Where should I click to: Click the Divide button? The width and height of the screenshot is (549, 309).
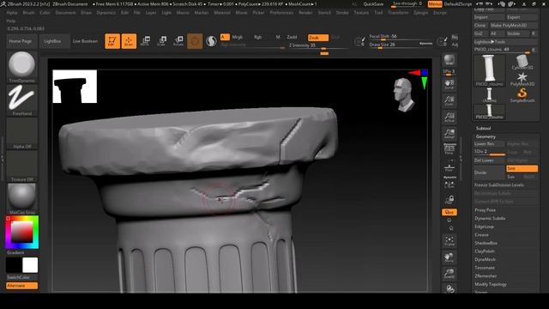click(489, 173)
